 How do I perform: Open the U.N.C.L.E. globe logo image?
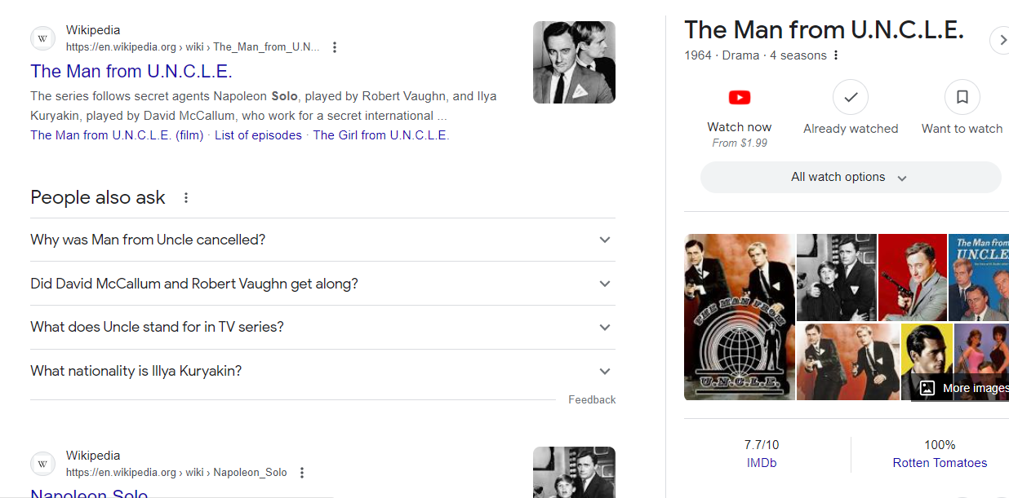[x=739, y=317]
